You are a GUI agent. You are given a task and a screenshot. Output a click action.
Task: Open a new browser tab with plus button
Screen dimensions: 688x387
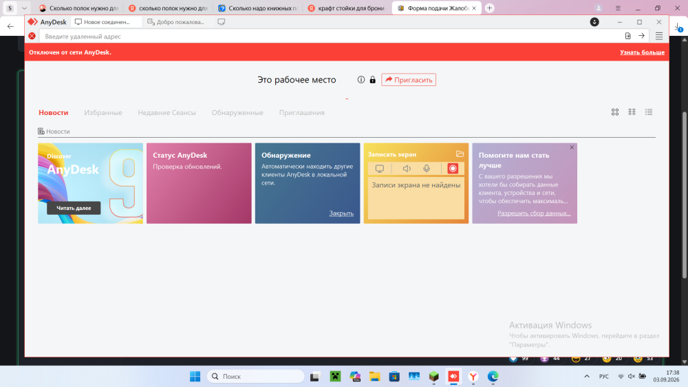[x=490, y=8]
